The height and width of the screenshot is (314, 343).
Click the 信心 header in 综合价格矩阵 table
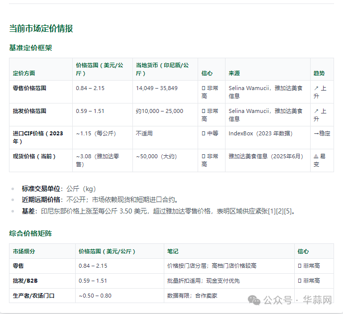(x=303, y=251)
